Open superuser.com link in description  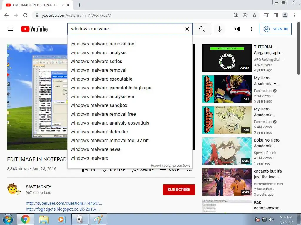click(64, 203)
